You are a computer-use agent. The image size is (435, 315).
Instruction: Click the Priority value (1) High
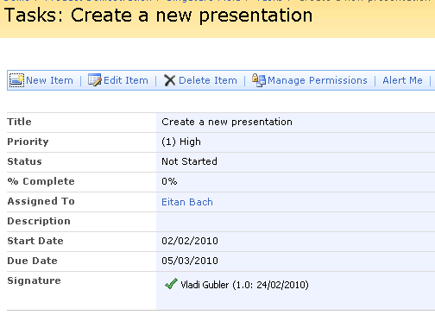tap(181, 142)
